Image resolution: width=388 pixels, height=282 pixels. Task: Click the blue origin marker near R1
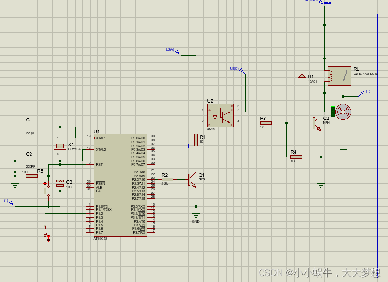click(x=188, y=146)
